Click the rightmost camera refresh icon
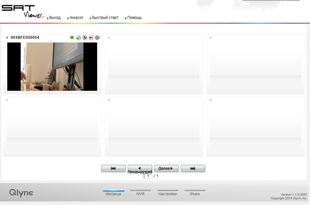The width and height of the screenshot is (310, 205). click(97, 38)
